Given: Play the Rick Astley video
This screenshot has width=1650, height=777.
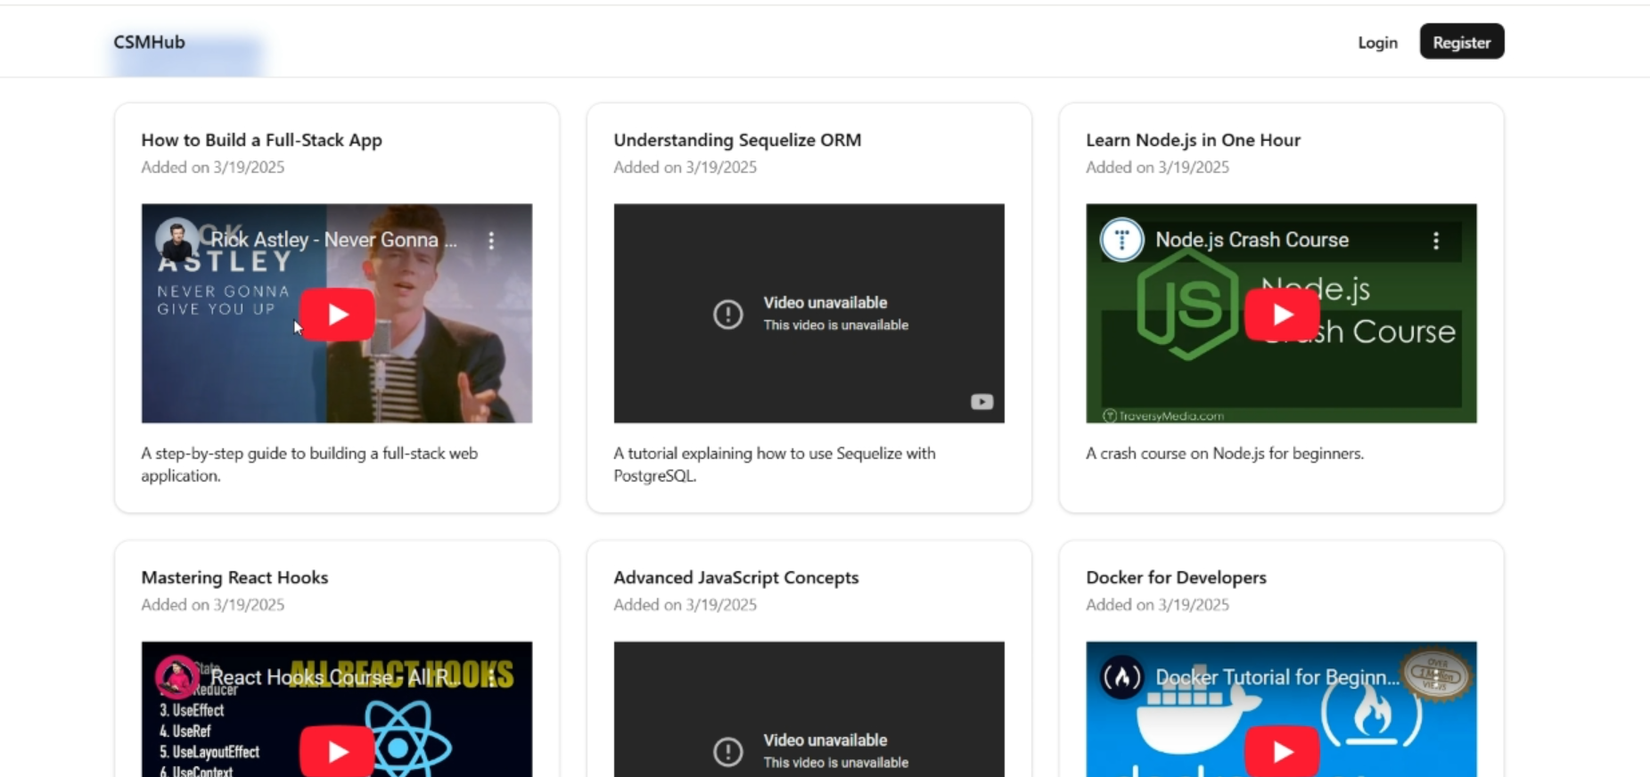Looking at the screenshot, I should [x=337, y=315].
